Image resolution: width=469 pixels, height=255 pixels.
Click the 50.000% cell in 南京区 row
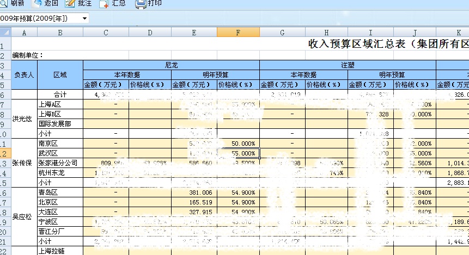pos(238,144)
